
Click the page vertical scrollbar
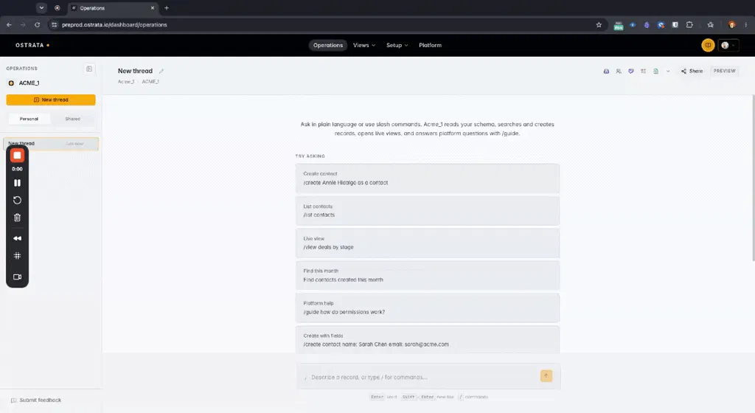click(x=753, y=178)
